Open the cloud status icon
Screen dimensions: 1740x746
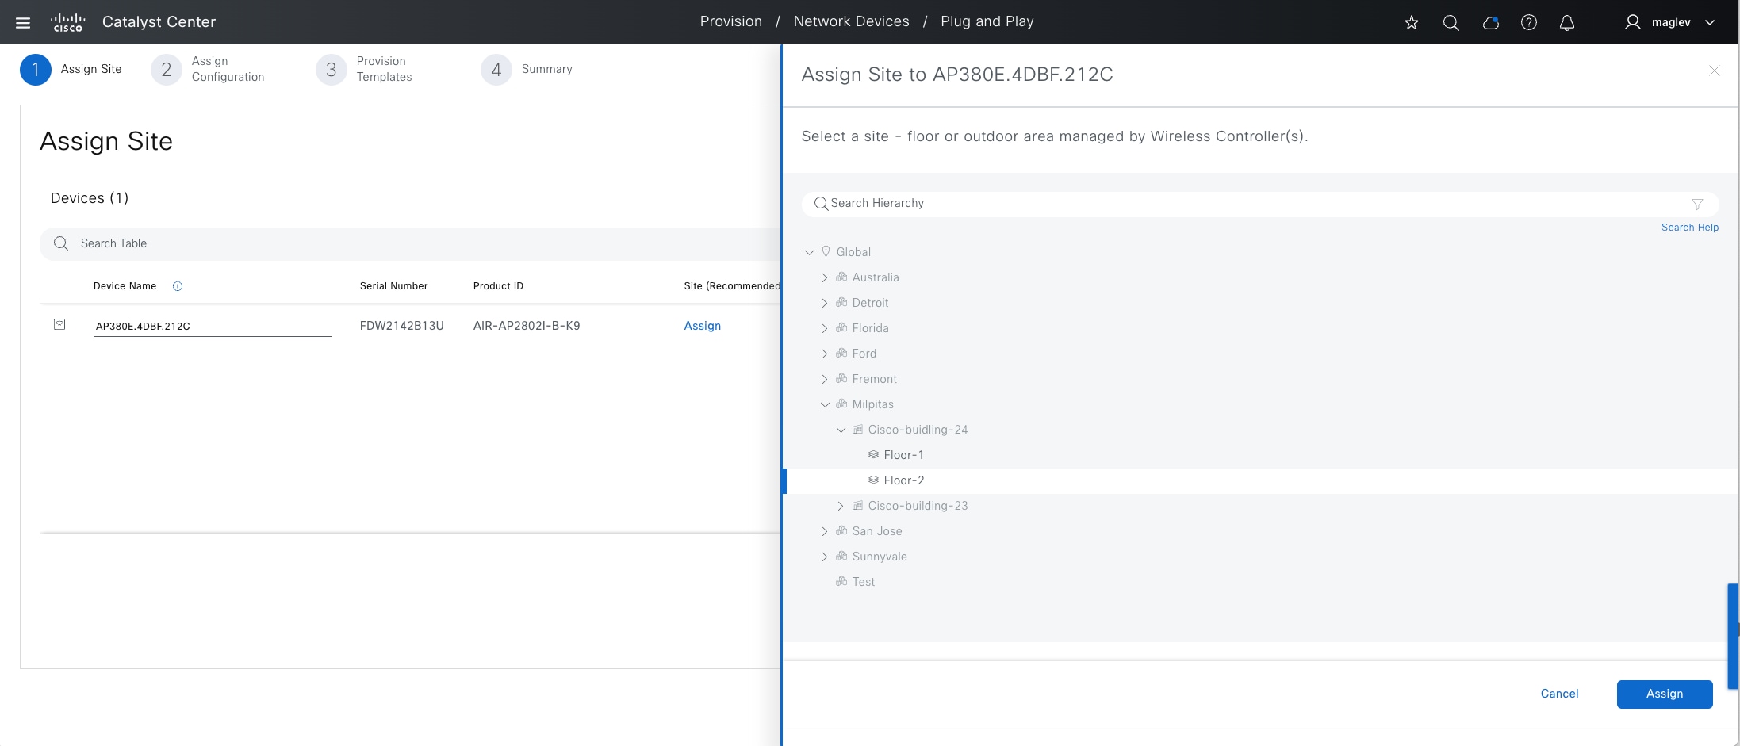(x=1491, y=22)
